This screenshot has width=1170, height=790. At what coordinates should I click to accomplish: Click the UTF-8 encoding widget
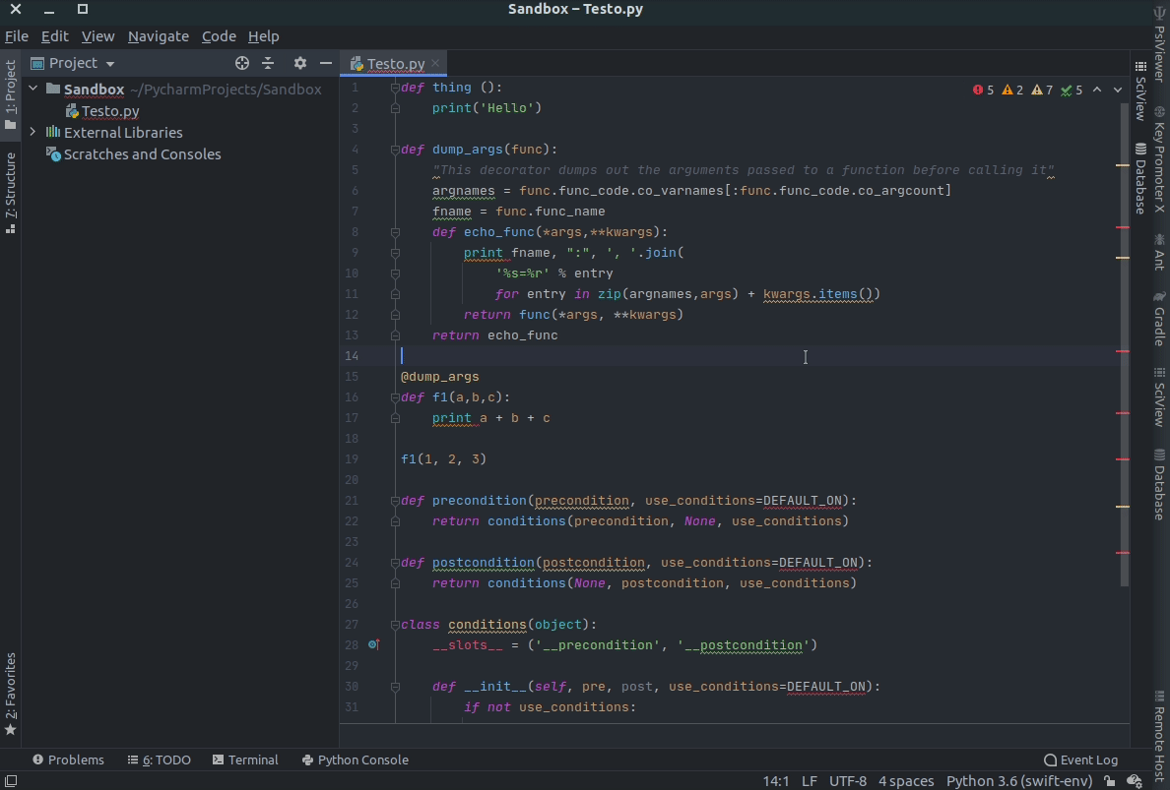point(848,781)
